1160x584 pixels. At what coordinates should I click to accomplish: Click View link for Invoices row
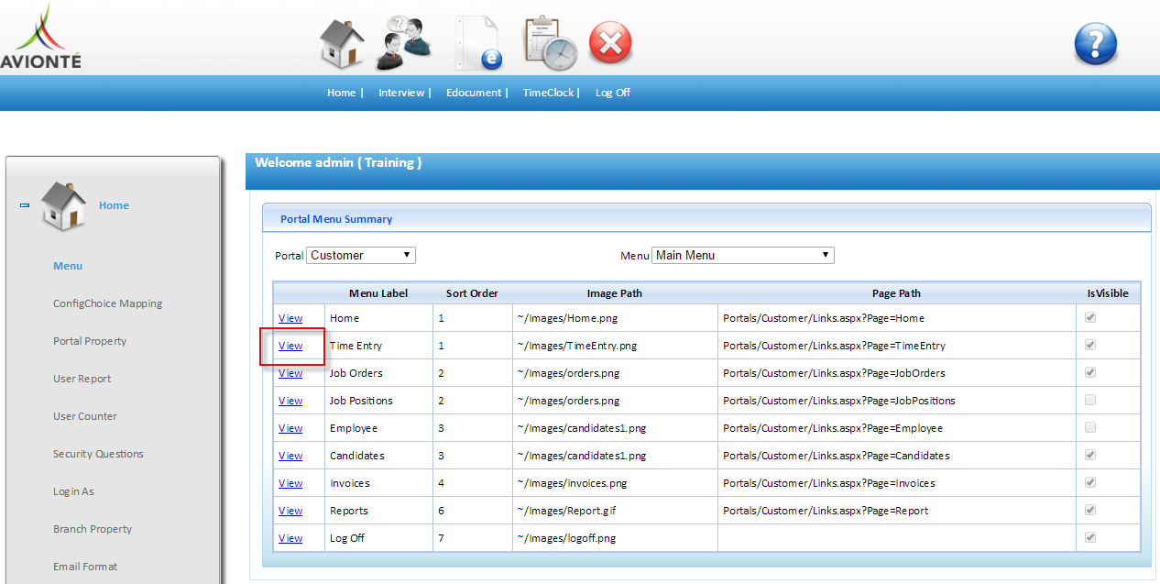click(x=290, y=483)
